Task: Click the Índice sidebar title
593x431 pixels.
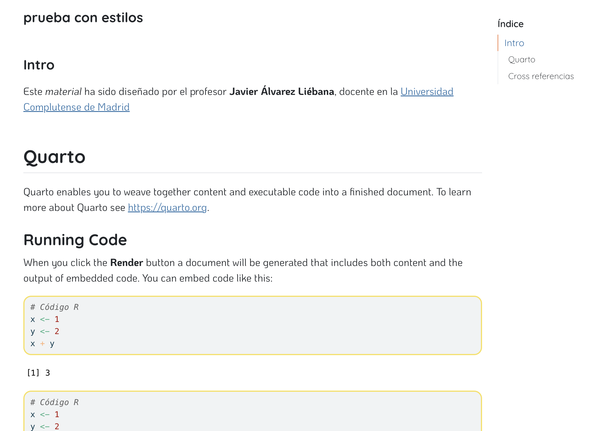Action: (x=510, y=24)
